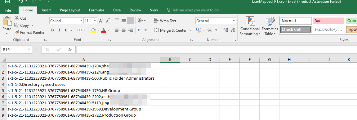
Task: Apply the Check Cell style
Action: pyautogui.click(x=296, y=30)
